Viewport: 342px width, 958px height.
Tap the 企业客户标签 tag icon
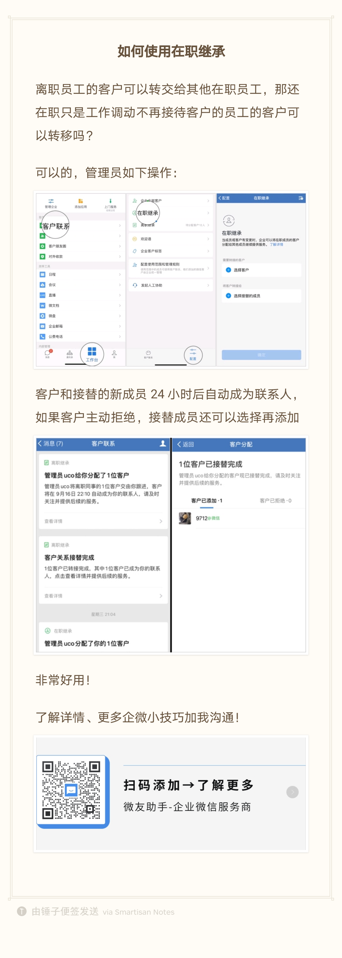coord(134,251)
